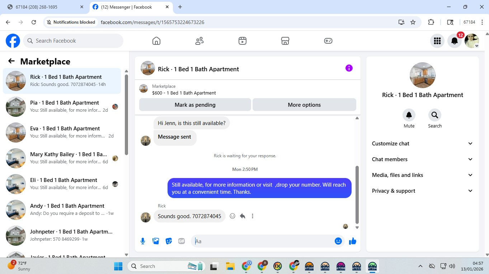Click the Search Facebook field
This screenshot has width=489, height=274.
(73, 41)
